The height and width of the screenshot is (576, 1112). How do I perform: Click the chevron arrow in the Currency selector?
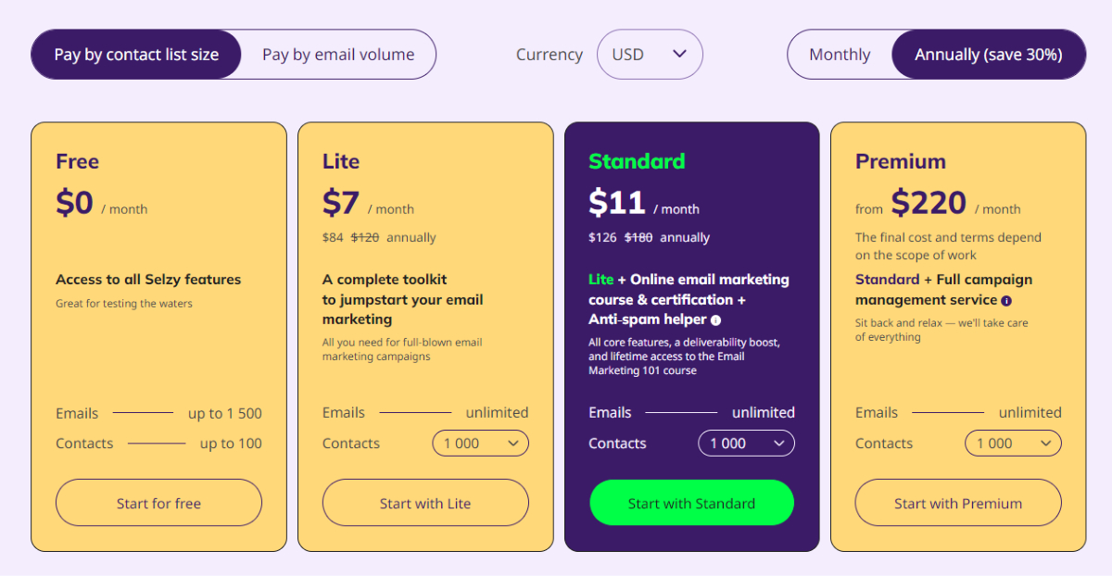point(679,54)
